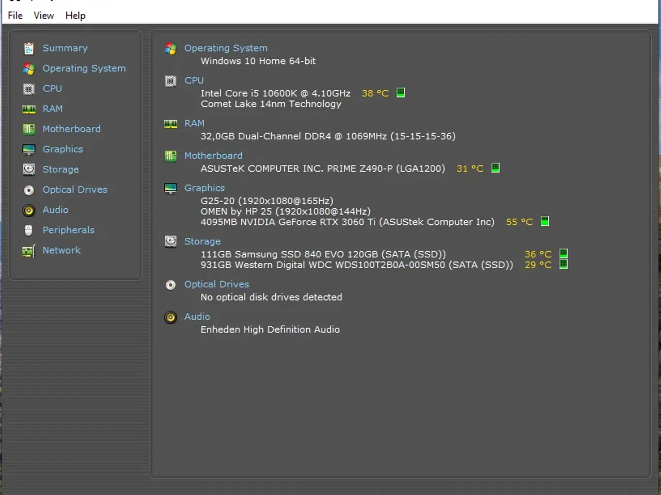This screenshot has width=661, height=495.
Task: Click Operating System heading in summary pane
Action: click(226, 48)
